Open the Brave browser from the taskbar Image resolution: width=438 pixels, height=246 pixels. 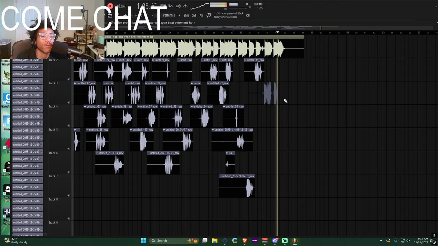point(245,241)
